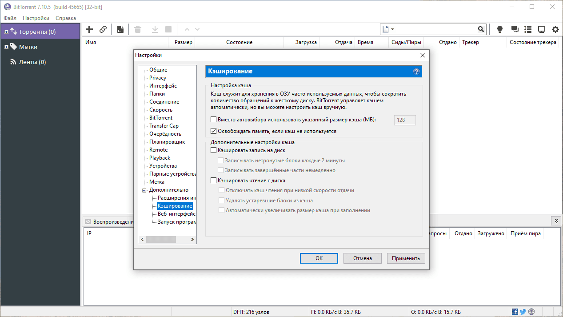The width and height of the screenshot is (563, 317).
Task: Click the Move Up Queue arrow
Action: (187, 29)
